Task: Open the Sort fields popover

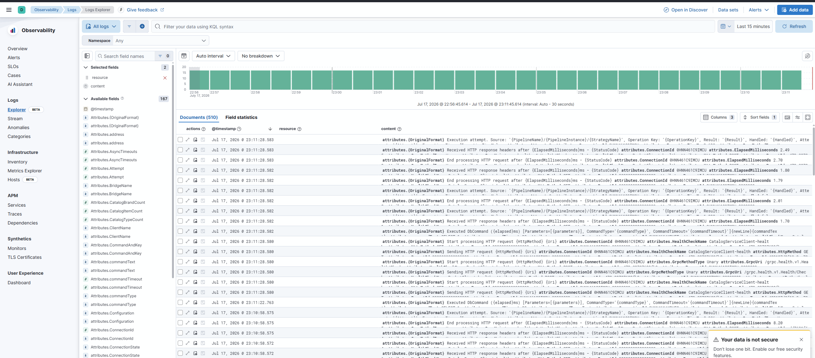Action: (760, 117)
